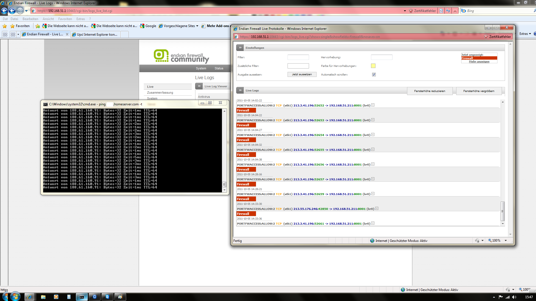536x301 pixels.
Task: Click the Zertifikatfehler shield in popup
Action: point(486,37)
